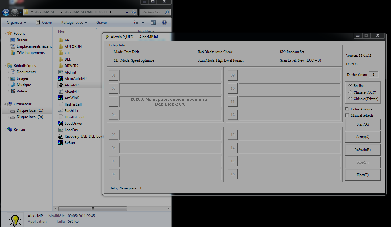Click Ouvrir in Explorer toolbar
391x227 pixels.
(x=44, y=23)
